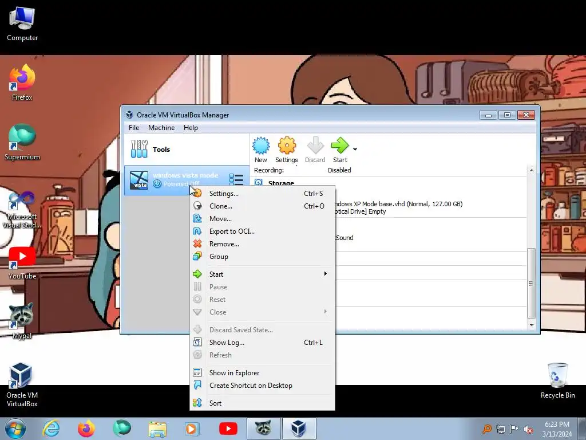Screen dimensions: 586x440
Task: Click the Move icon in context menu
Action: coord(197,219)
